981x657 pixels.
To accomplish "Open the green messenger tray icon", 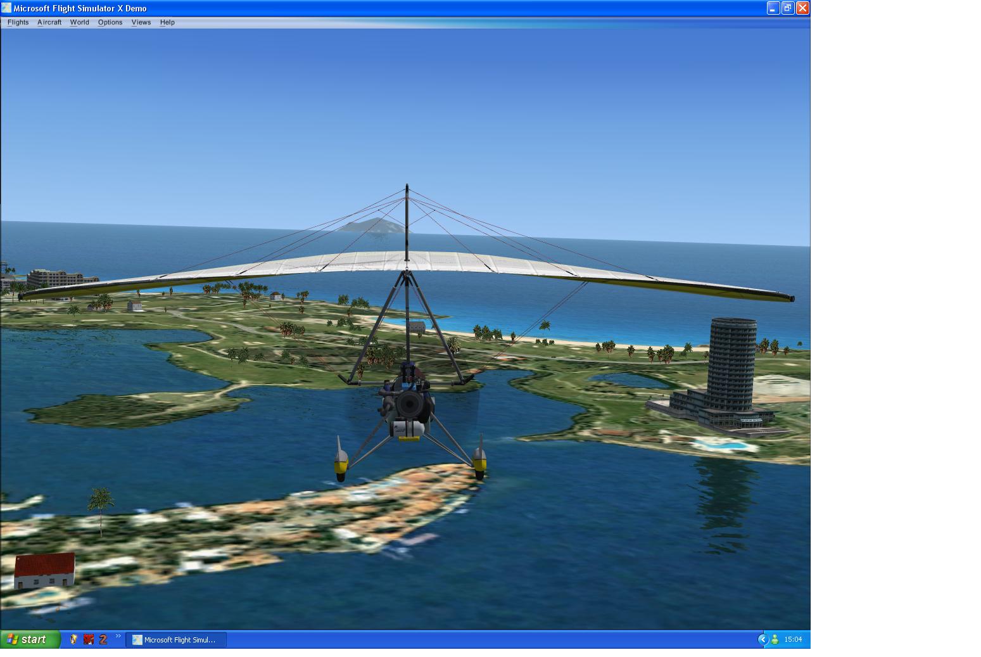I will pyautogui.click(x=775, y=640).
